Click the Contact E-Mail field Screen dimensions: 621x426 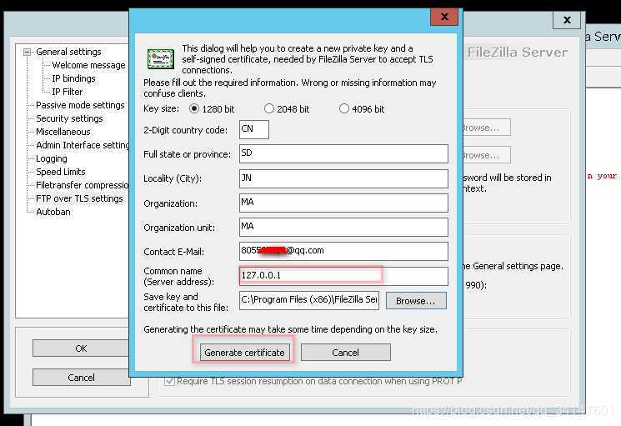click(x=343, y=252)
